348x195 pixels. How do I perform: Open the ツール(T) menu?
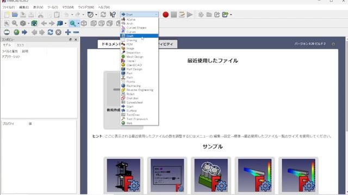(x=53, y=7)
